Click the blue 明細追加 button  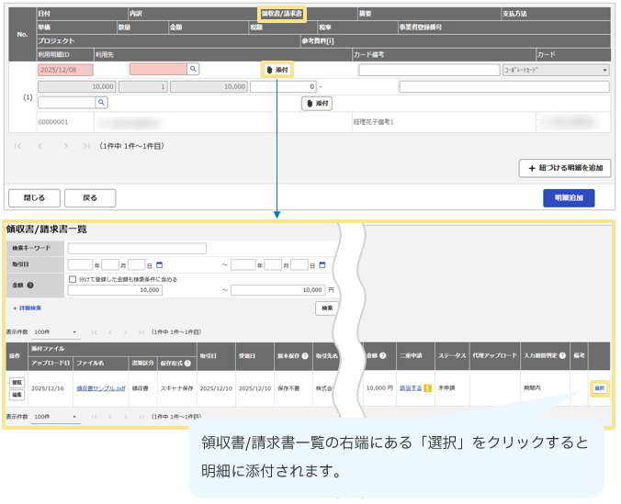pyautogui.click(x=569, y=198)
